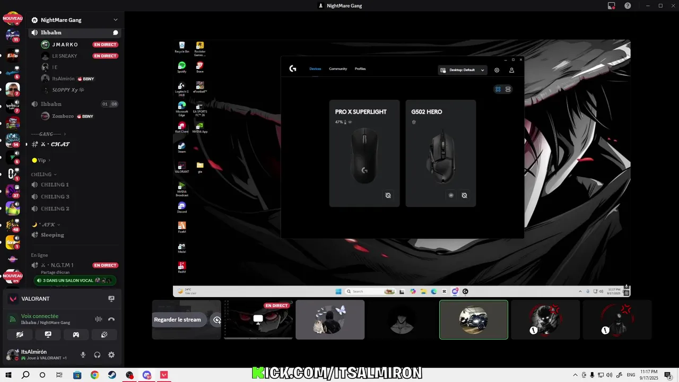Switch to Community tab in G HUB
The image size is (679, 382).
(338, 69)
